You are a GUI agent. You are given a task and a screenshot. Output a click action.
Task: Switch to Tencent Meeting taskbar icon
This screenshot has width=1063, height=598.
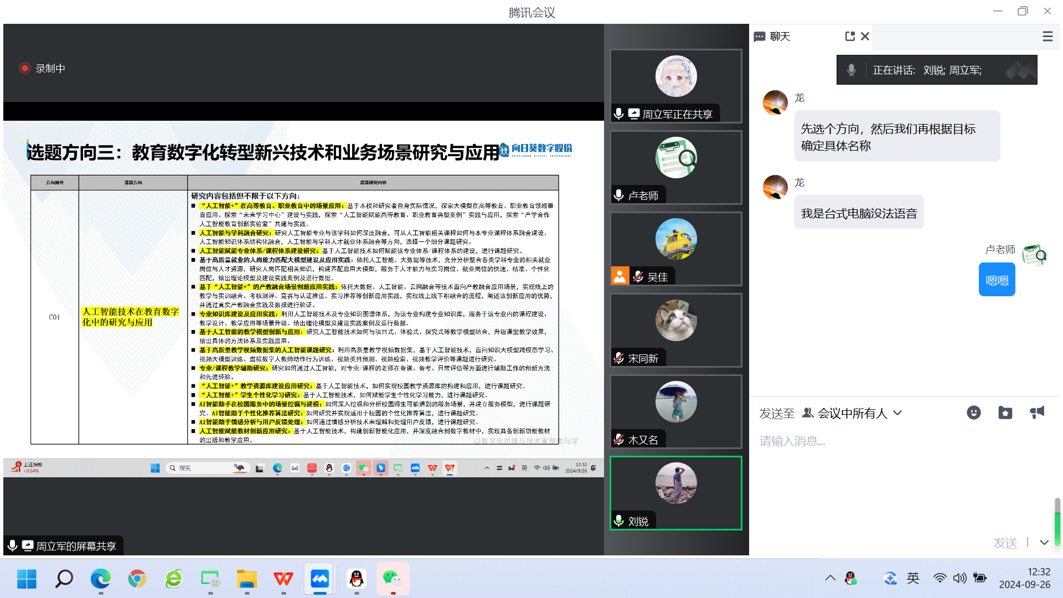(319, 579)
